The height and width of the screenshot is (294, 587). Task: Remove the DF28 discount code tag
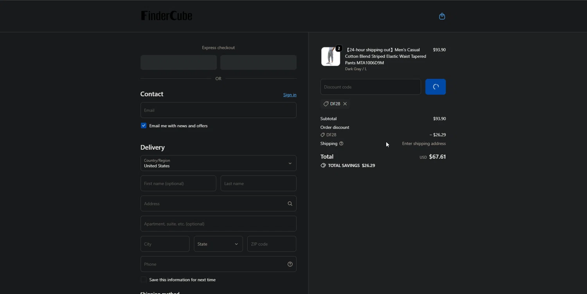pos(345,104)
